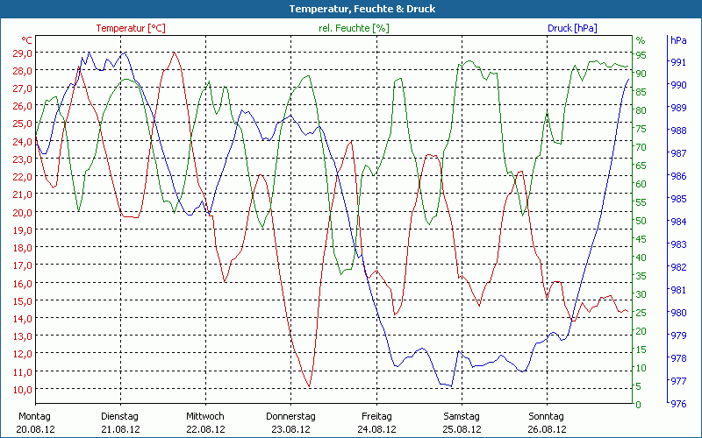Click the '85' humidity axis value
This screenshot has height=438, width=702.
[641, 92]
